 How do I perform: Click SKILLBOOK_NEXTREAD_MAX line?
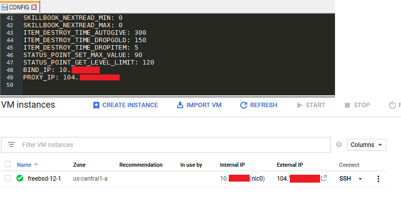tap(73, 25)
